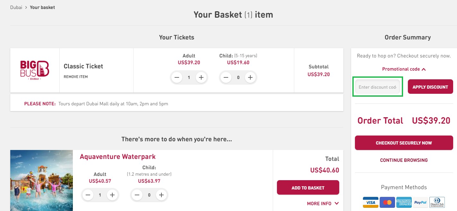Go to Dubai breadcrumb link
Image resolution: width=457 pixels, height=211 pixels.
16,7
